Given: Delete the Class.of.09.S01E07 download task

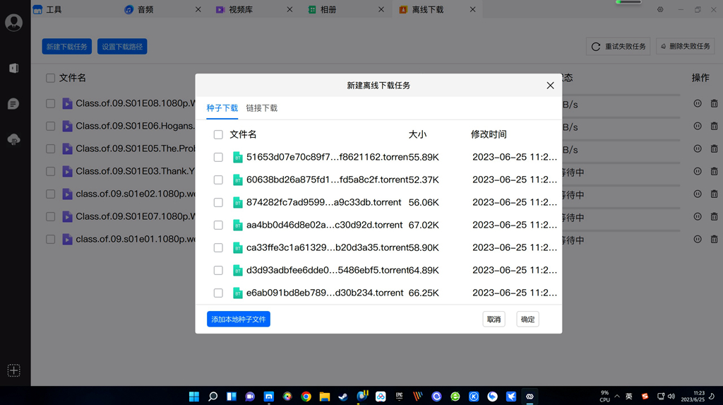Looking at the screenshot, I should (715, 216).
